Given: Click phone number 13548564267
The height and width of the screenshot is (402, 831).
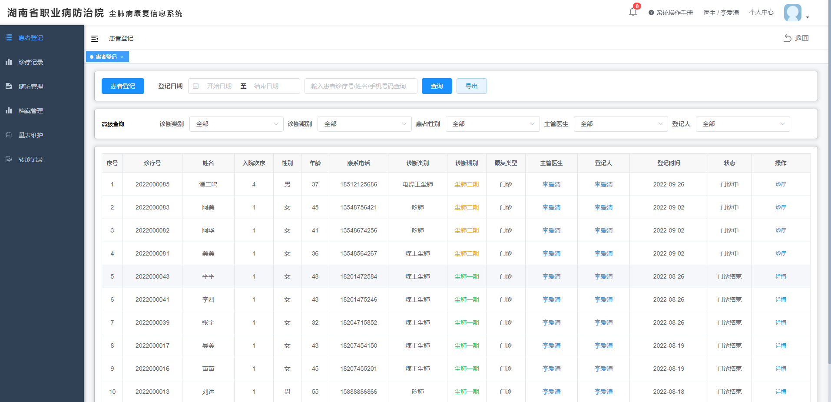Looking at the screenshot, I should click(358, 253).
